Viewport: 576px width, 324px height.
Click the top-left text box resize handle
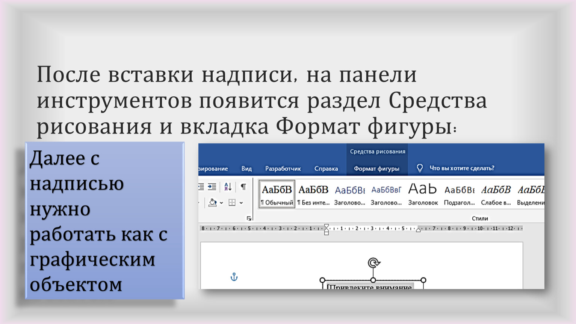coord(322,280)
